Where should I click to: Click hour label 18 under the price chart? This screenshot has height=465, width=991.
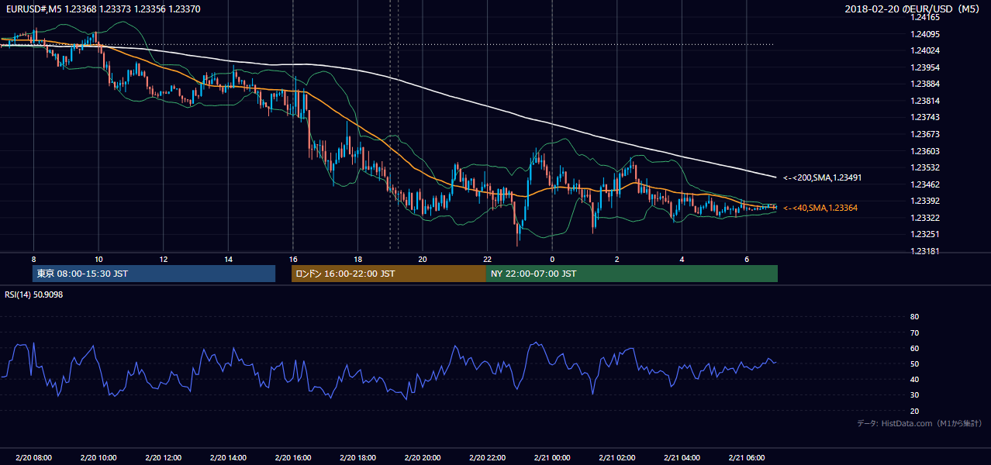point(357,258)
